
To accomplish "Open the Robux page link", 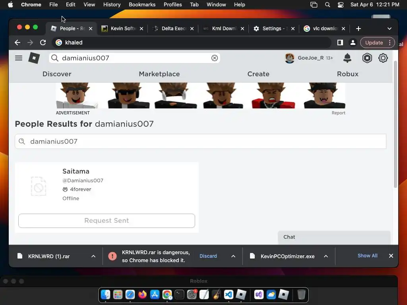I will pyautogui.click(x=347, y=74).
